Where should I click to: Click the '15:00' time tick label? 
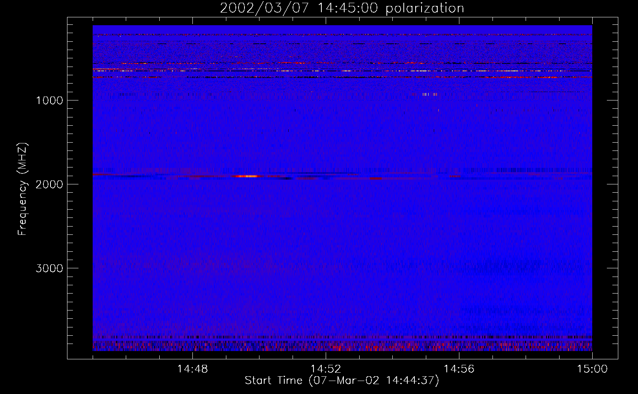(592, 369)
